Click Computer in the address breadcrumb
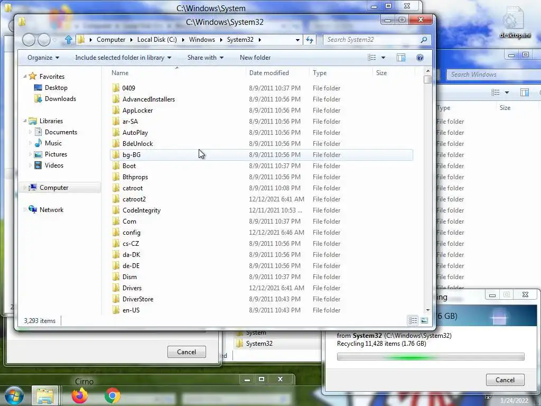Image resolution: width=541 pixels, height=406 pixels. 111,40
